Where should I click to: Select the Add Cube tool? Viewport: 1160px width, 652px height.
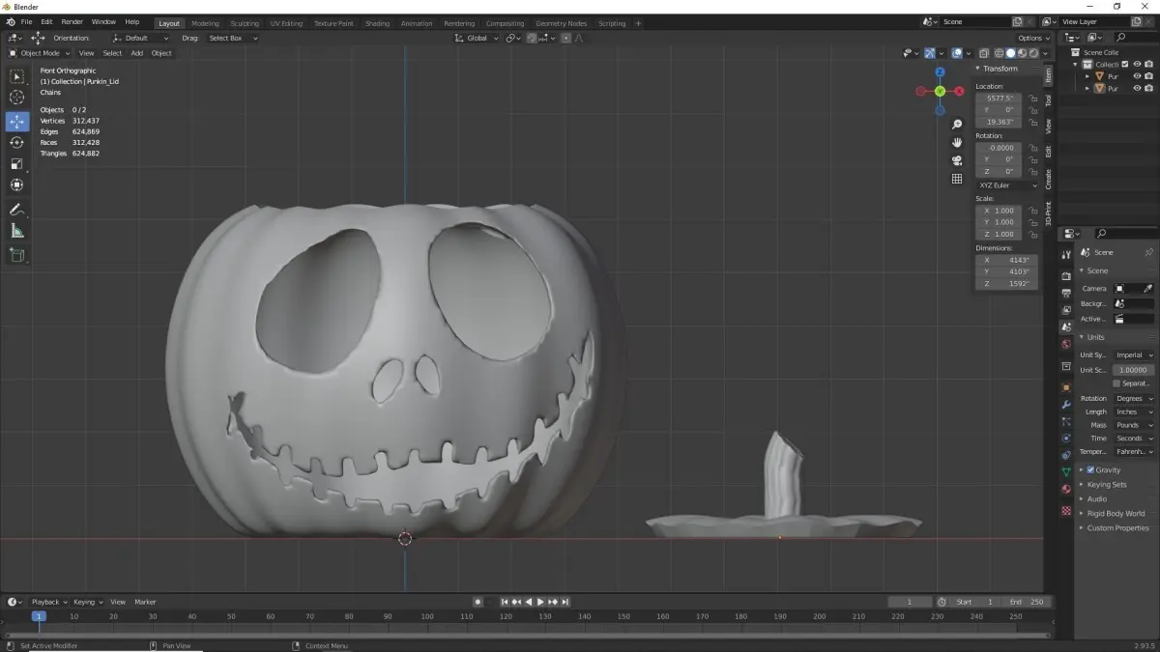coord(16,255)
